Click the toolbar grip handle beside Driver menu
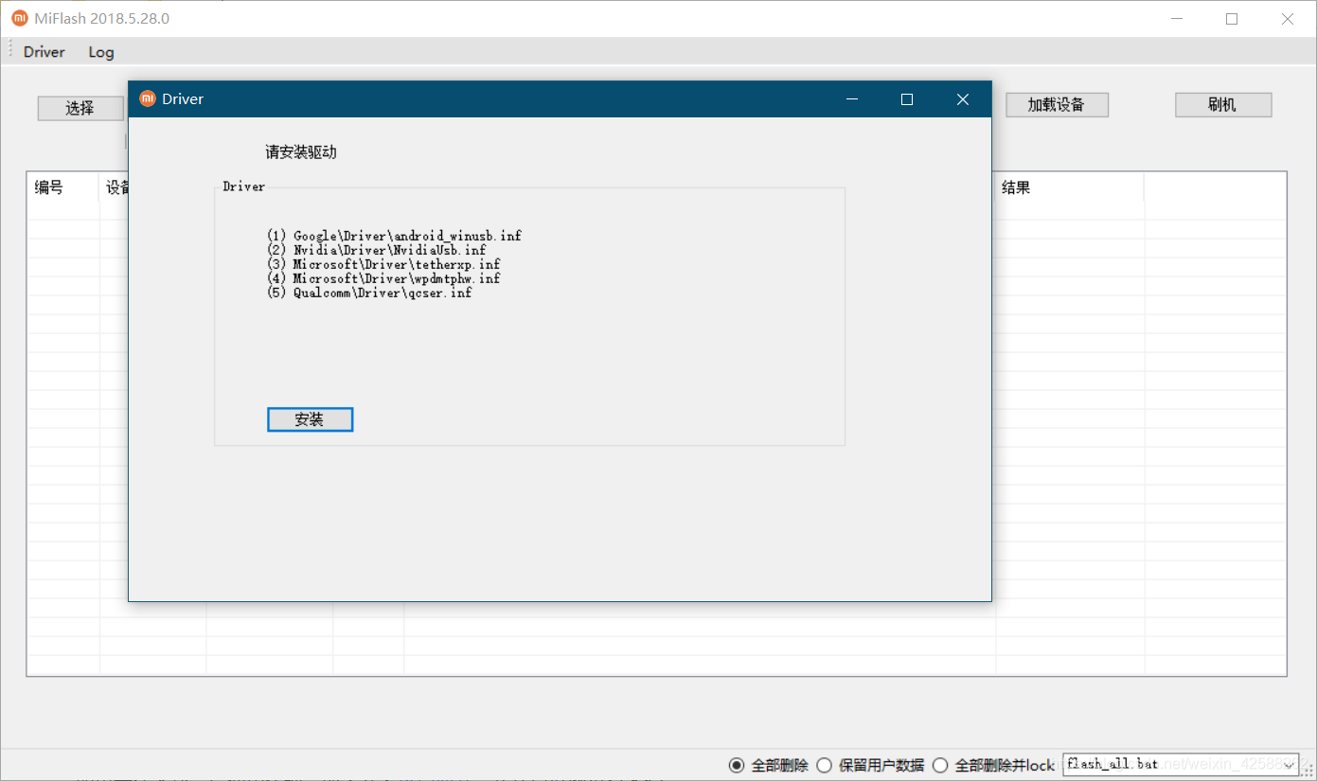This screenshot has height=781, width=1317. coord(10,50)
